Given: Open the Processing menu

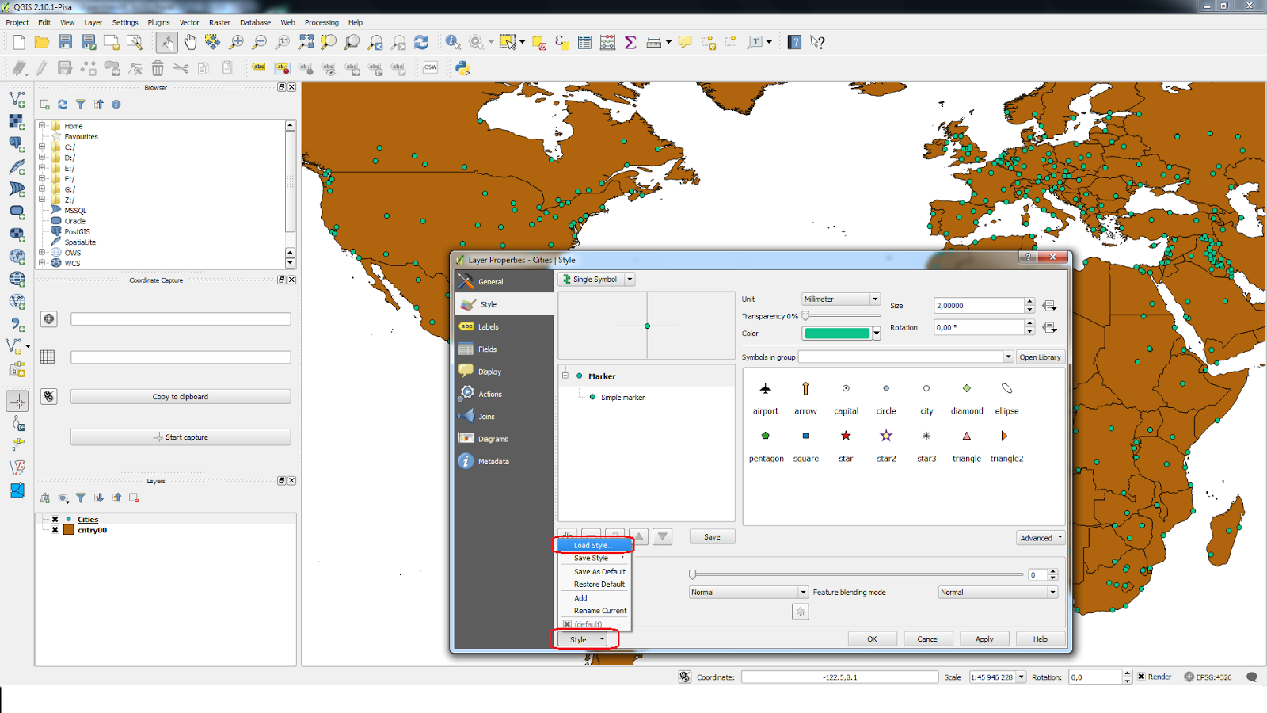Looking at the screenshot, I should click(322, 22).
